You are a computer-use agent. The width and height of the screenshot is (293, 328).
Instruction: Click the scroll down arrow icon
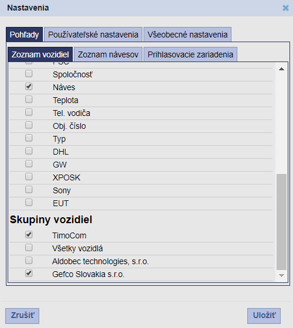pyautogui.click(x=281, y=275)
